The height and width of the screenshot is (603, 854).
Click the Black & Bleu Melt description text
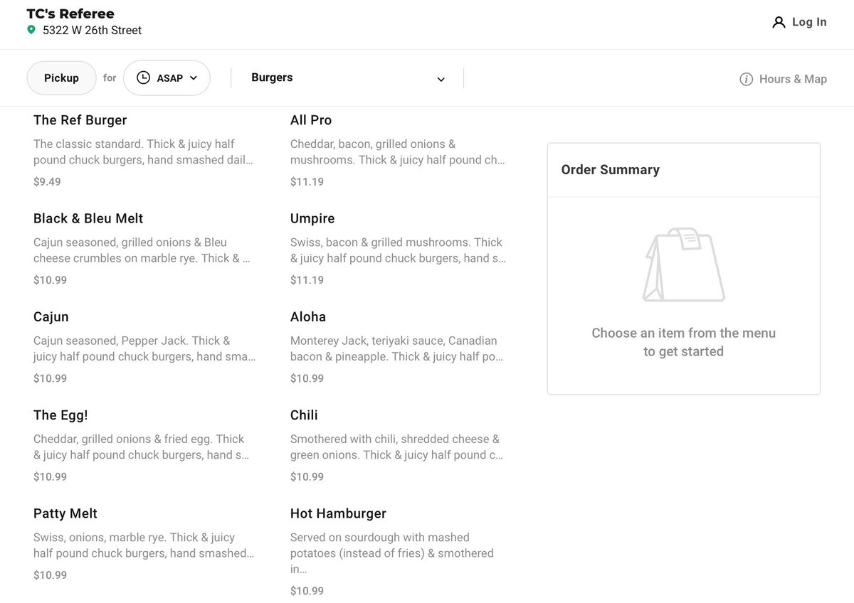pyautogui.click(x=142, y=250)
